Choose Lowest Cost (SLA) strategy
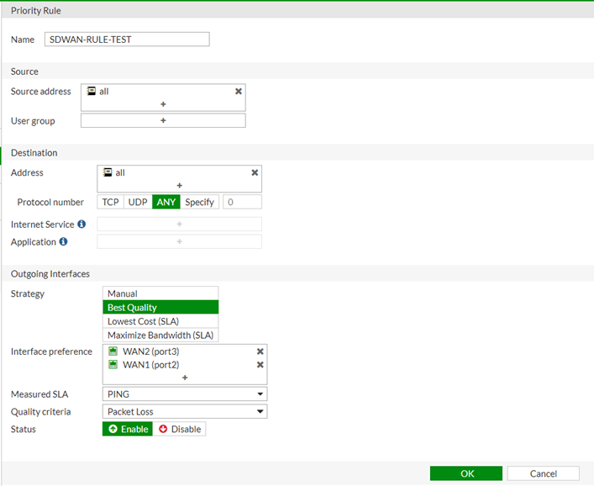 point(160,321)
